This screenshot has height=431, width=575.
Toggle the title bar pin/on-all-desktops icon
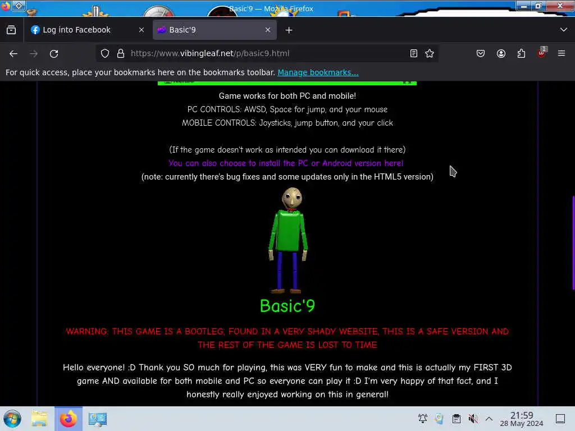point(19,6)
